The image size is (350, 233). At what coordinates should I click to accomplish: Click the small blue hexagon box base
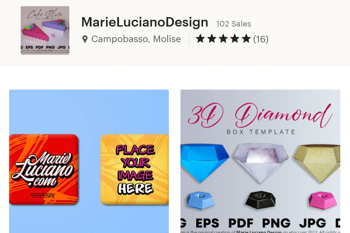click(x=201, y=200)
